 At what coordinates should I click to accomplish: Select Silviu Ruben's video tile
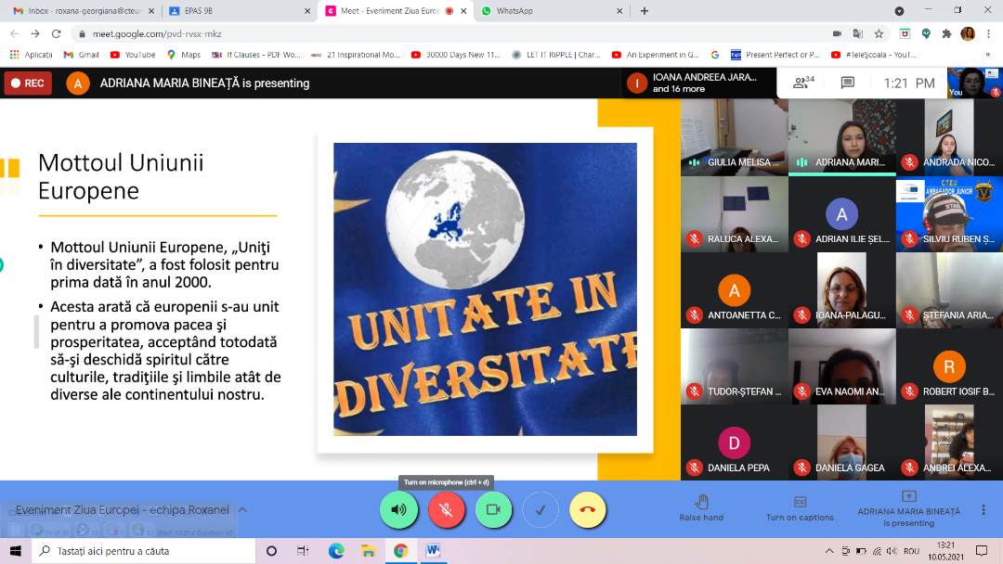(x=949, y=214)
